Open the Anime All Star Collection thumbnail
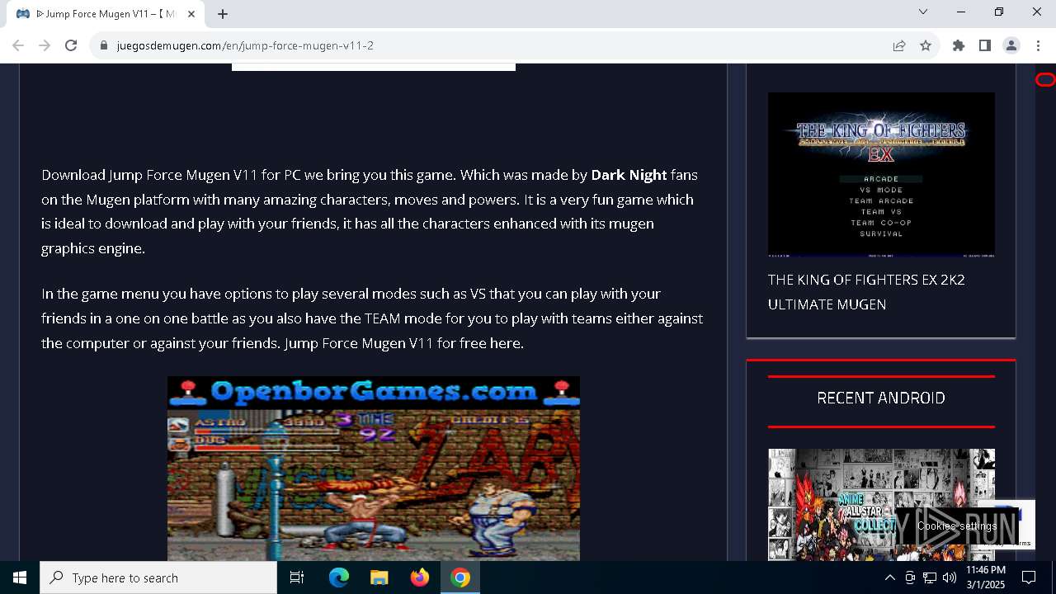Image resolution: width=1056 pixels, height=594 pixels. [x=881, y=505]
